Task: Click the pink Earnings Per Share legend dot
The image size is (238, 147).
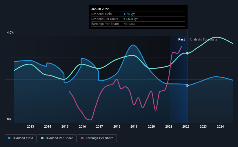Action: click(82, 138)
